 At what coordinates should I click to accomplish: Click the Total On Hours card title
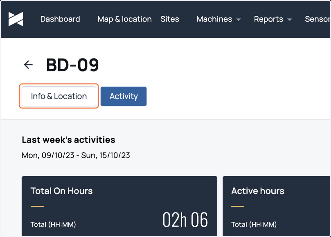coord(62,191)
